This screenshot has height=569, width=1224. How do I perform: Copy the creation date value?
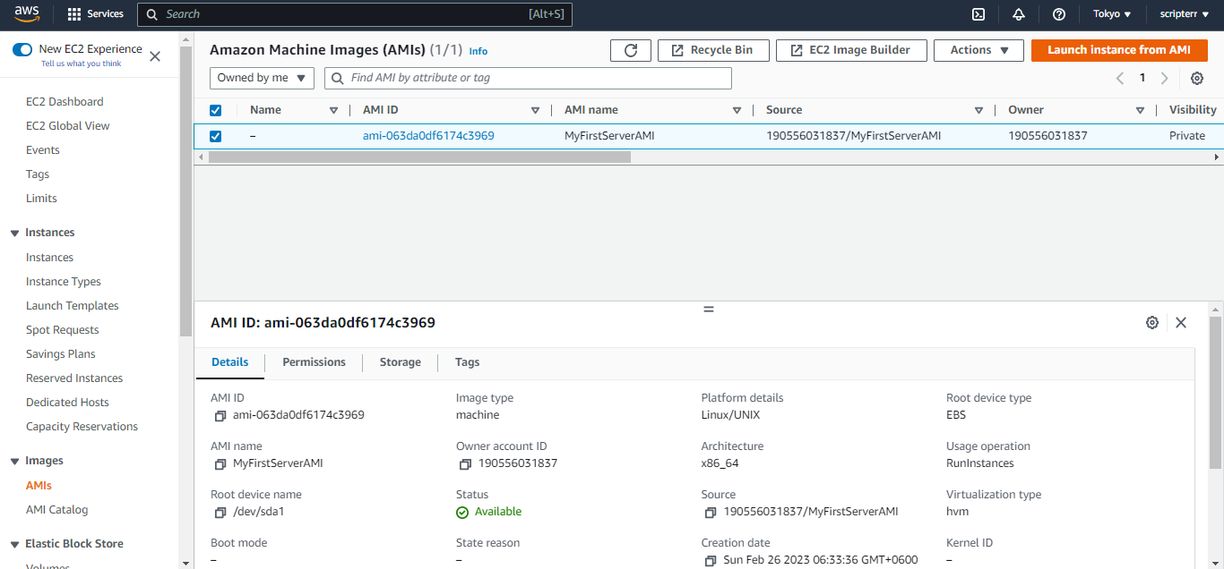click(x=711, y=561)
